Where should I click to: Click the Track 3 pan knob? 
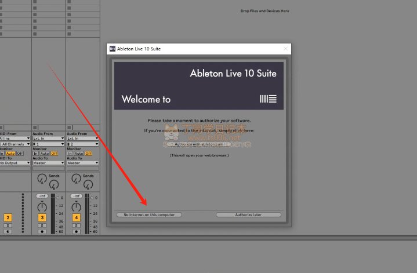[x=42, y=207]
